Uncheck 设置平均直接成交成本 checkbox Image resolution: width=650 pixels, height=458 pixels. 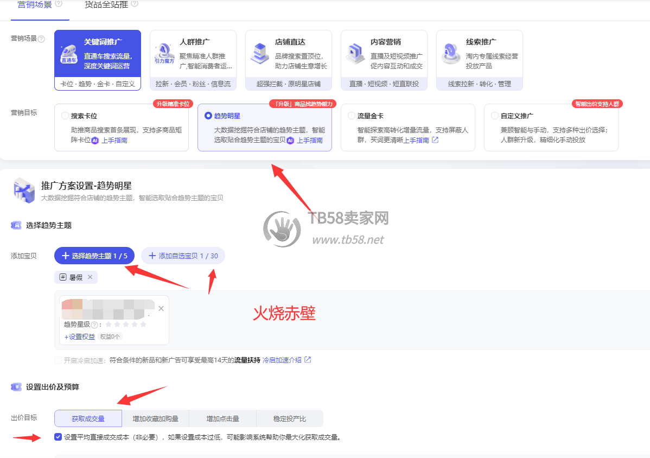pyautogui.click(x=58, y=437)
